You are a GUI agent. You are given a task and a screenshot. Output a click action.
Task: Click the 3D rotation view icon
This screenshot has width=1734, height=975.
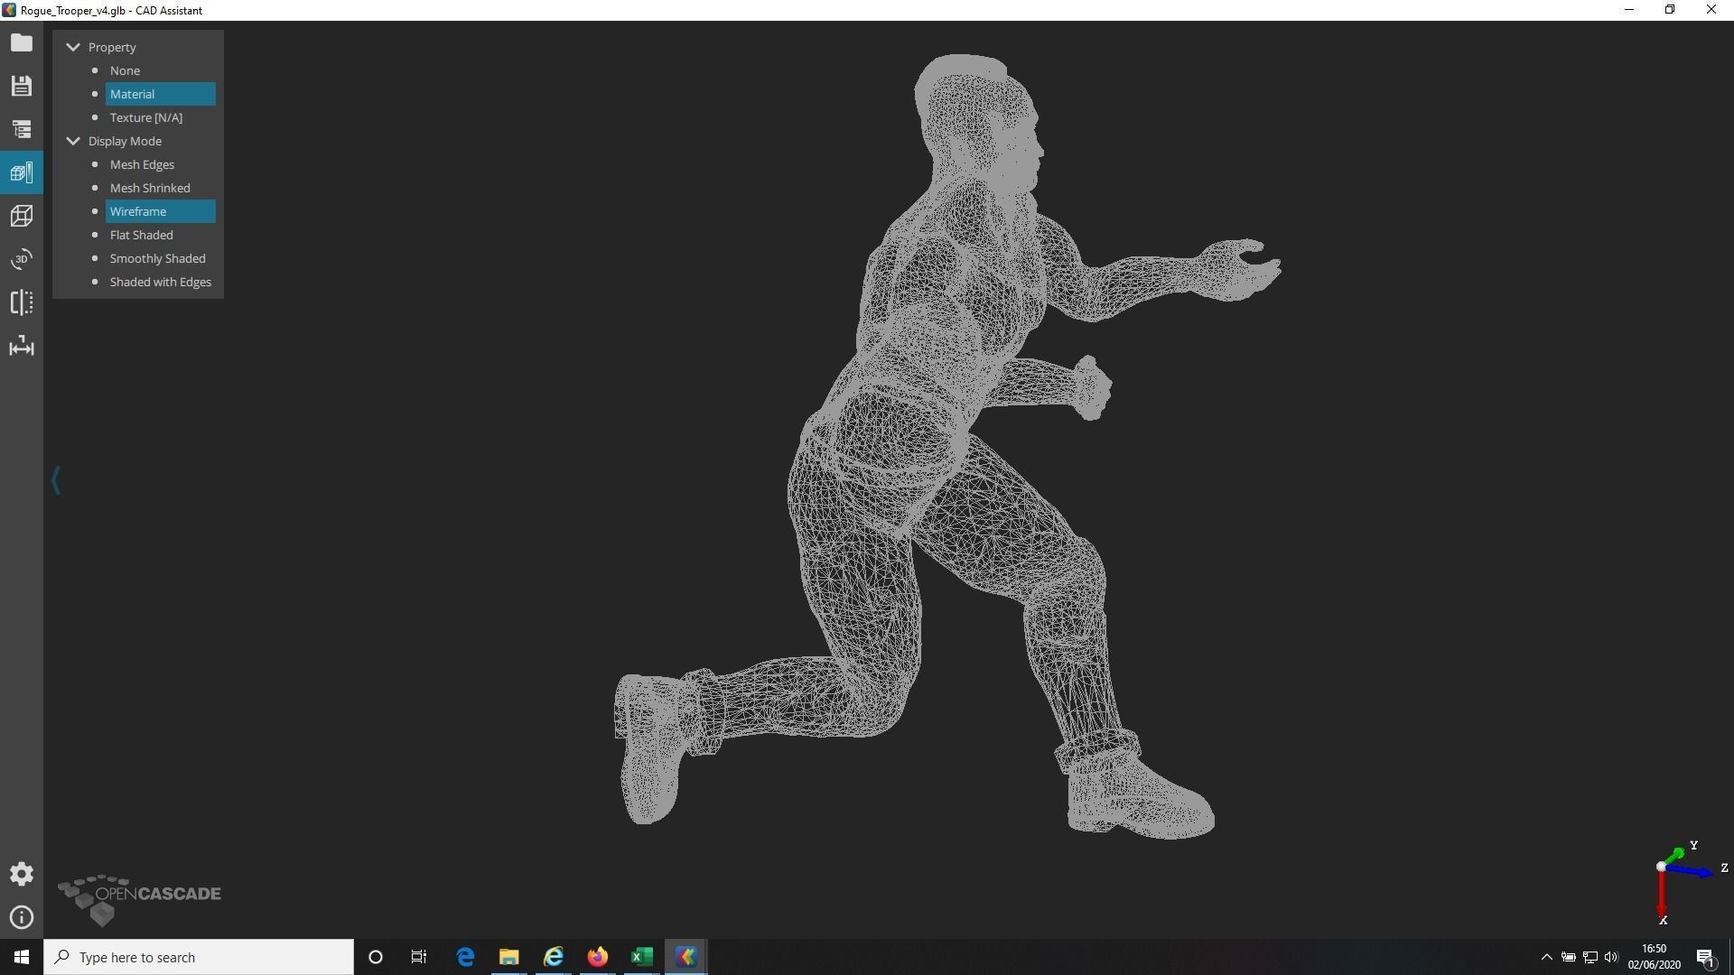coord(22,259)
